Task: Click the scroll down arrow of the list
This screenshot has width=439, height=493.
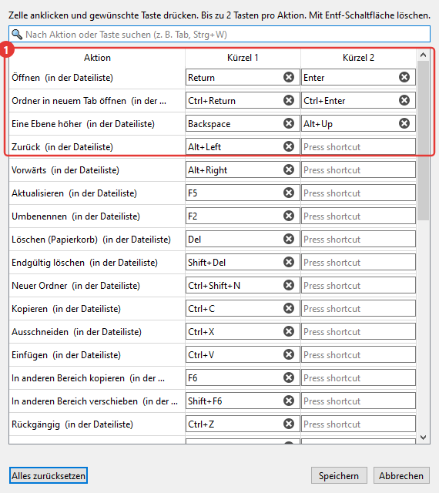Action: tap(424, 438)
